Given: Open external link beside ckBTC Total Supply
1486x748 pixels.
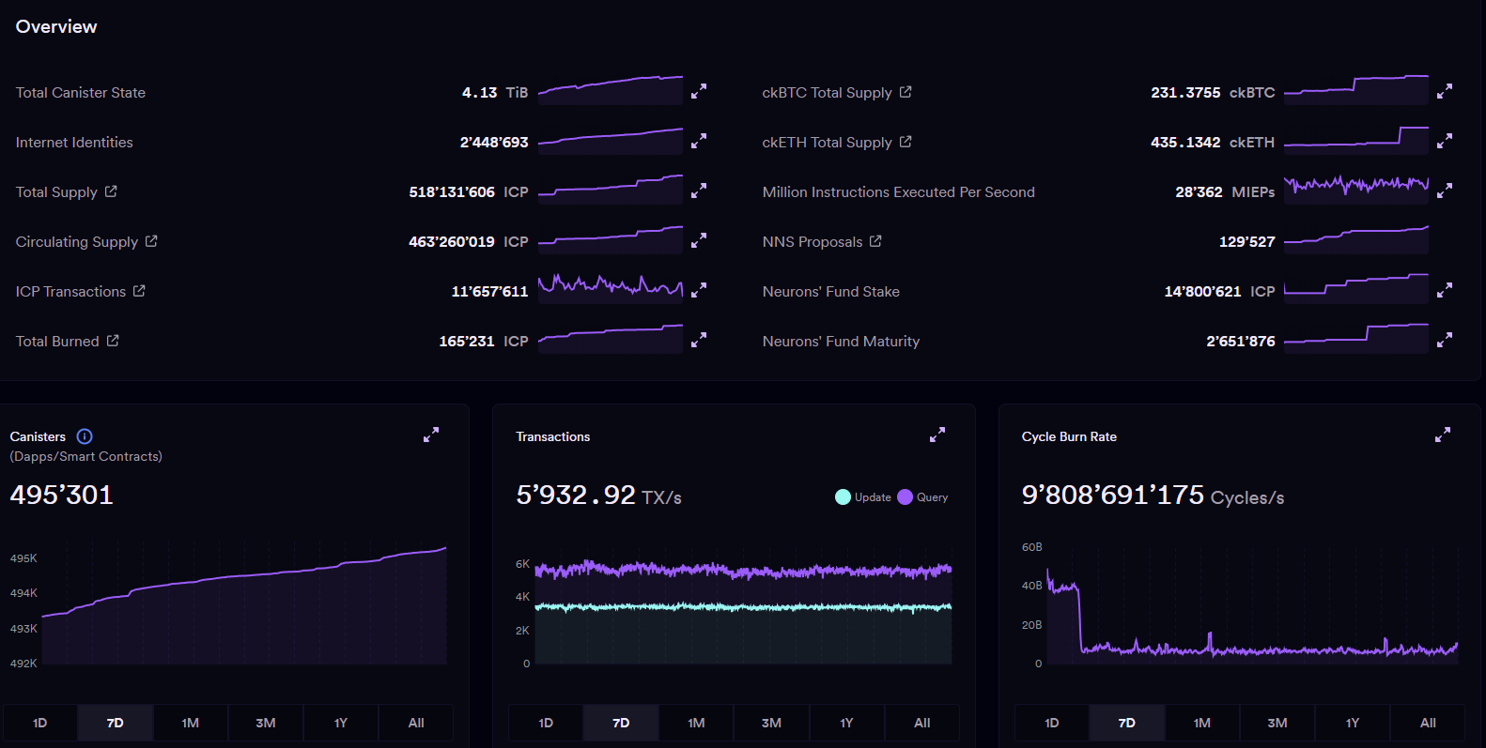Looking at the screenshot, I should pyautogui.click(x=906, y=92).
